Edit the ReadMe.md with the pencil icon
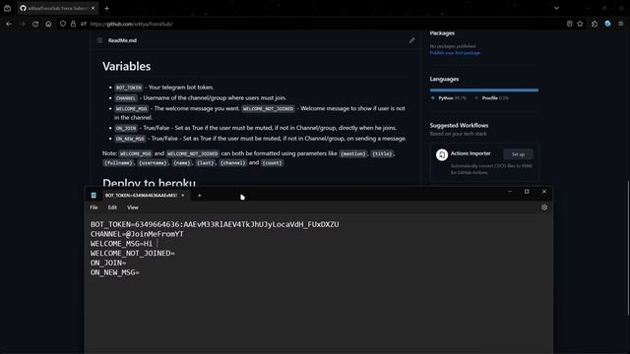630x354 pixels. tap(411, 40)
